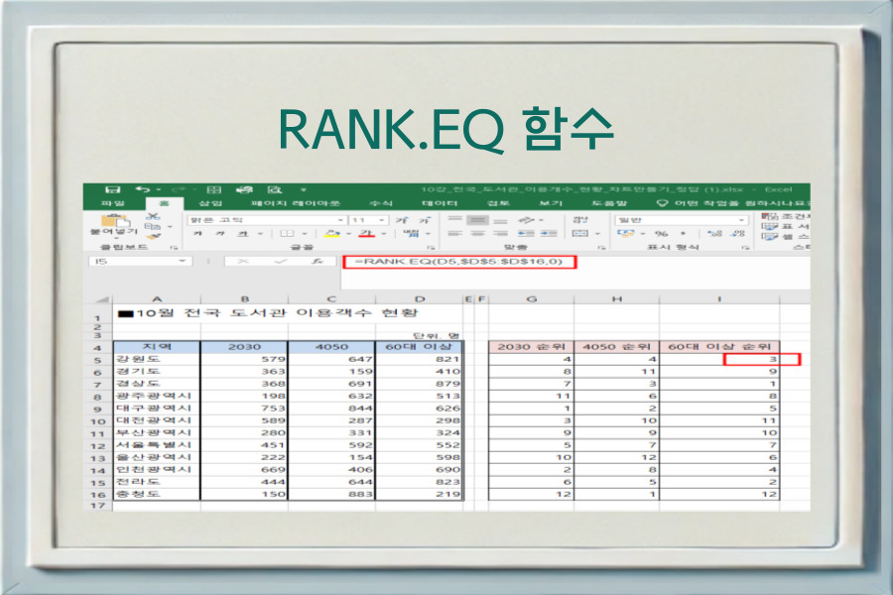893x595 pixels.
Task: Click the increase decimal icon
Action: click(714, 233)
